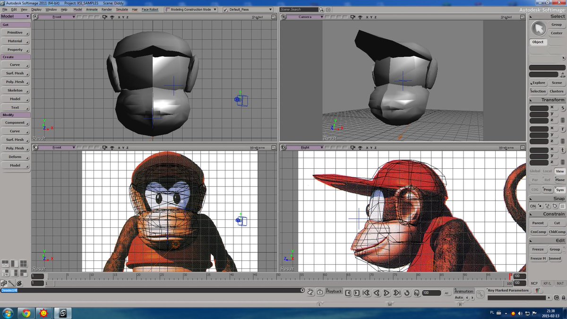Image resolution: width=567 pixels, height=319 pixels.
Task: Click the Poly. Mesh button under Create
Action: pos(15,82)
